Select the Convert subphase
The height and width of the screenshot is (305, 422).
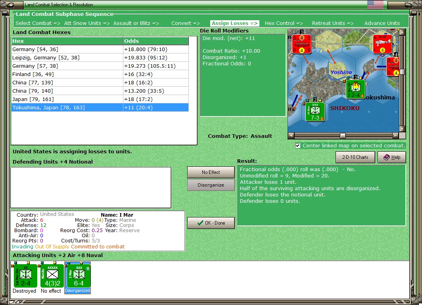[x=186, y=23]
